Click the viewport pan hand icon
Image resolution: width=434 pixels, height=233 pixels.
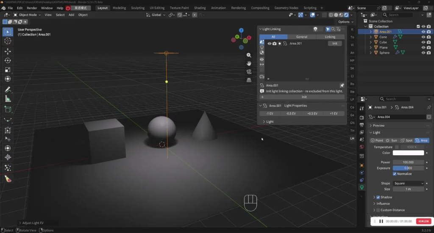(x=249, y=63)
